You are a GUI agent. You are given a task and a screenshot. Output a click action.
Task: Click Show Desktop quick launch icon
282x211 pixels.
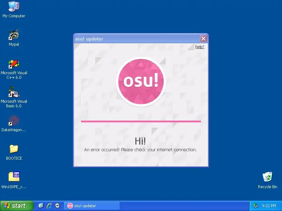click(41, 206)
